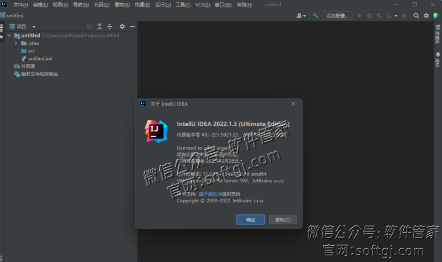Screen dimensions: 442x262
Task: Click the 内部版本号 build number line
Action: pos(231,135)
